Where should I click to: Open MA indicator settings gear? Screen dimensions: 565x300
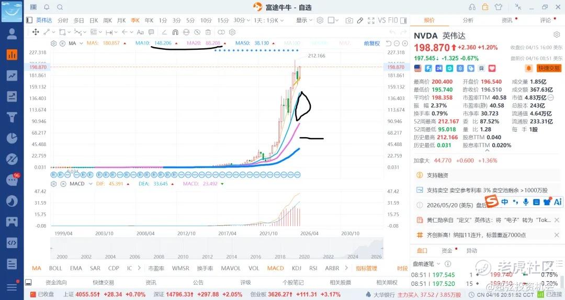(x=54, y=43)
